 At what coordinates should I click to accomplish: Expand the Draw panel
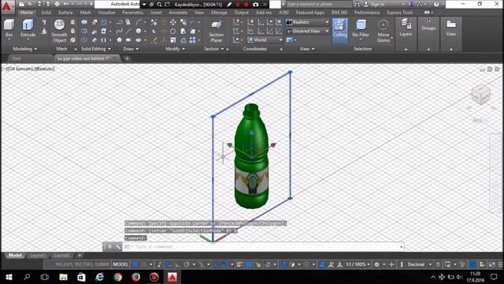coord(131,49)
